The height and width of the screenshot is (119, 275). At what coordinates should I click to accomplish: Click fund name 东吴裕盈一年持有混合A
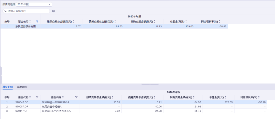pyautogui.click(x=56, y=102)
